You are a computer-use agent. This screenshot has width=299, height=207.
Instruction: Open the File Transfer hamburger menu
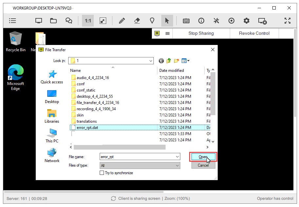tap(168, 33)
